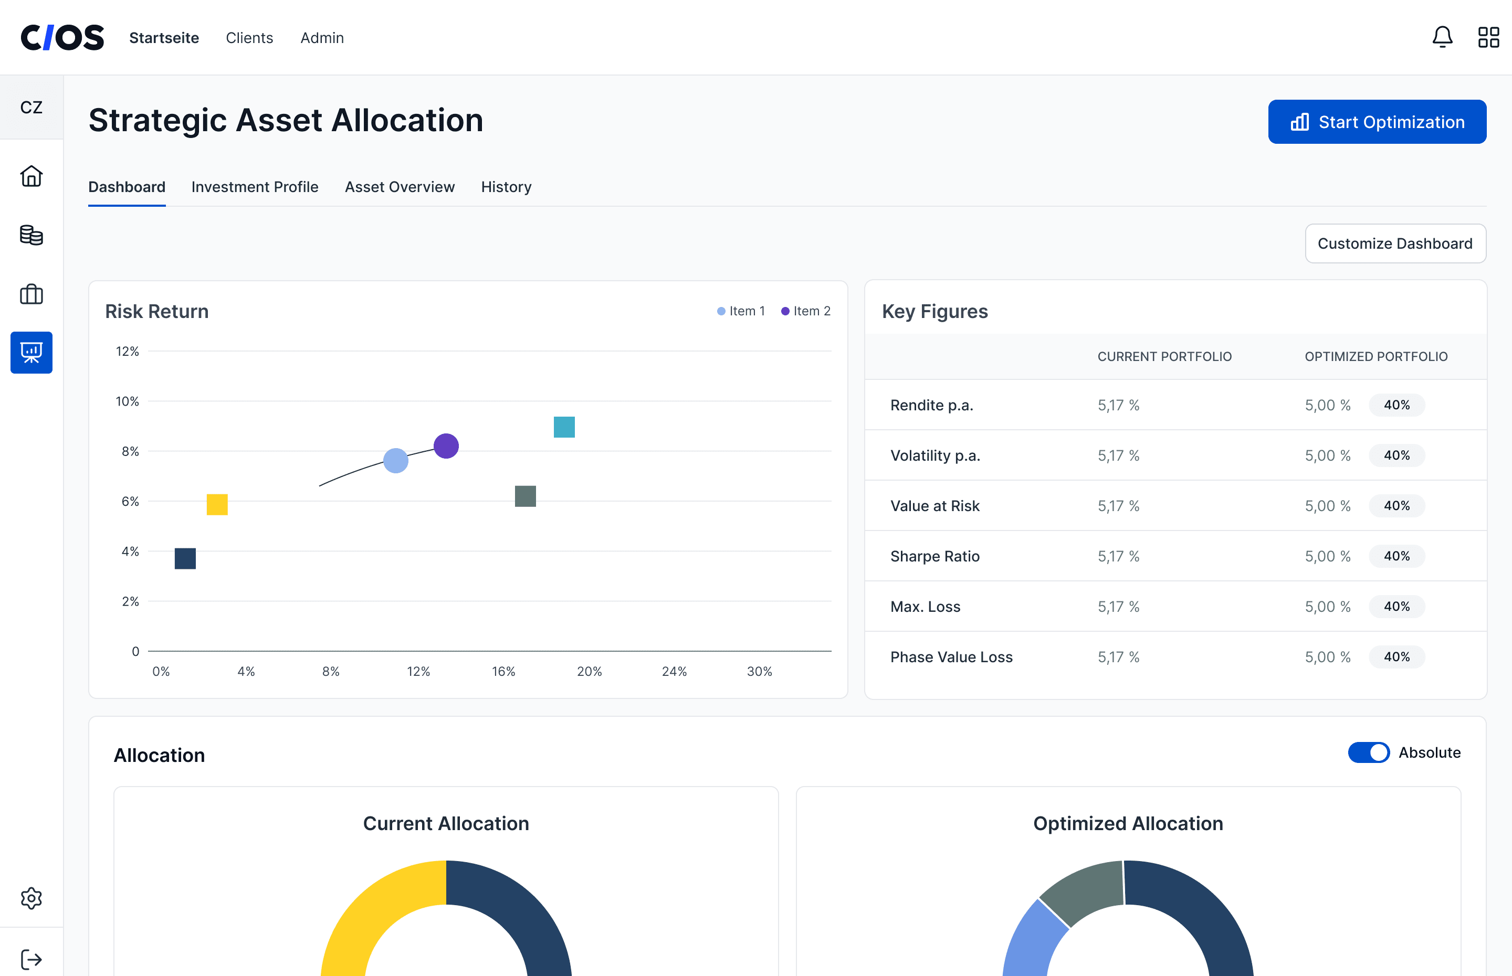
Task: Click the CIOS logo
Action: click(x=62, y=37)
